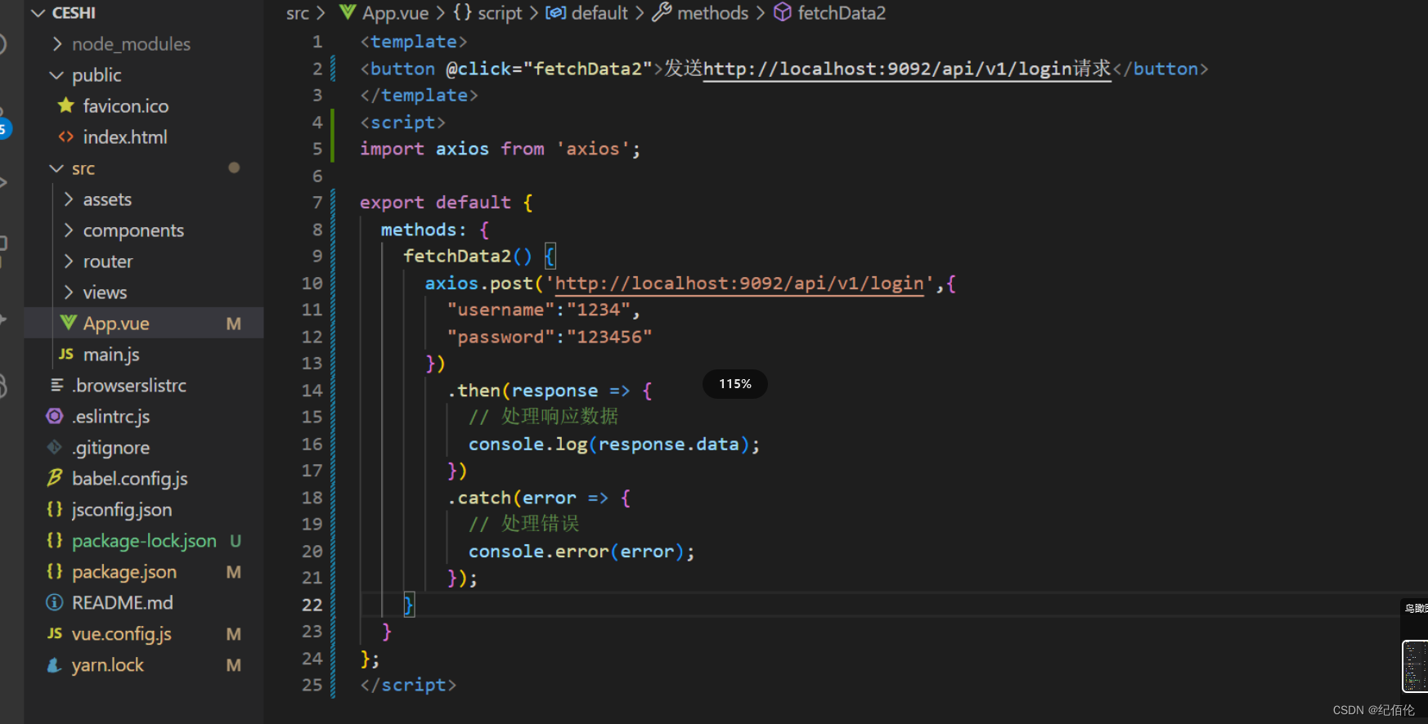The width and height of the screenshot is (1428, 724).
Task: Click the info icon beside README.md
Action: pos(55,602)
